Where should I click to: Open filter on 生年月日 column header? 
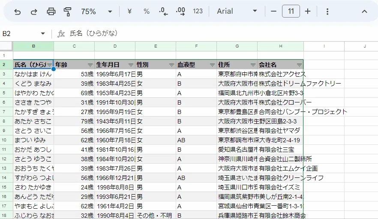coord(131,65)
